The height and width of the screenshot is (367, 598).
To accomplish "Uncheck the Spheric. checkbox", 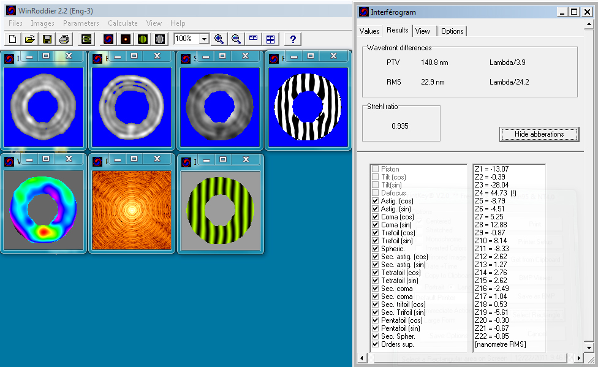I will tap(375, 249).
